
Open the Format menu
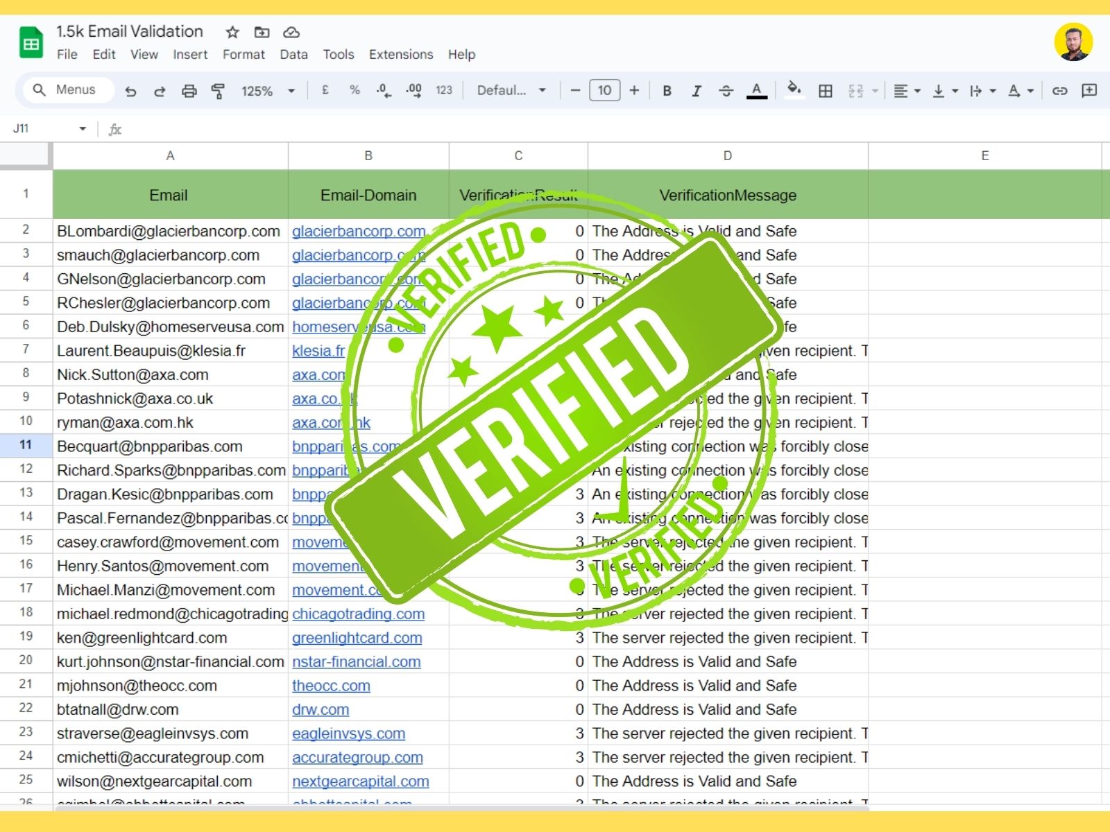(x=244, y=54)
